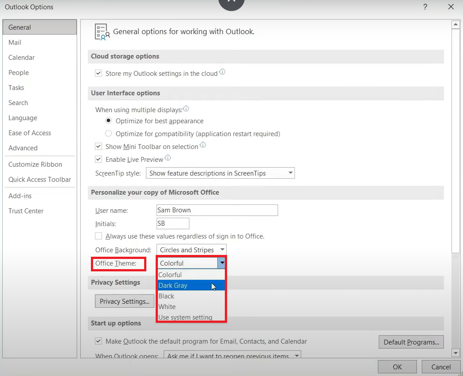Screen dimensions: 463x376
Task: Toggle Show Mini Toolbar on selection
Action: point(98,146)
